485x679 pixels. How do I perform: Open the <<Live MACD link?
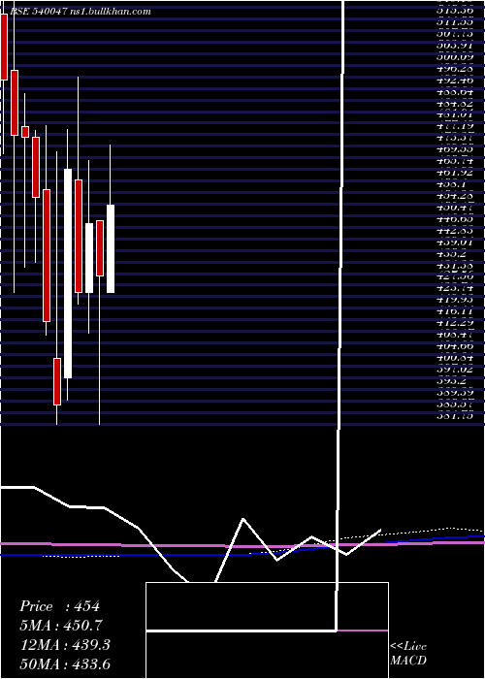[x=408, y=654]
